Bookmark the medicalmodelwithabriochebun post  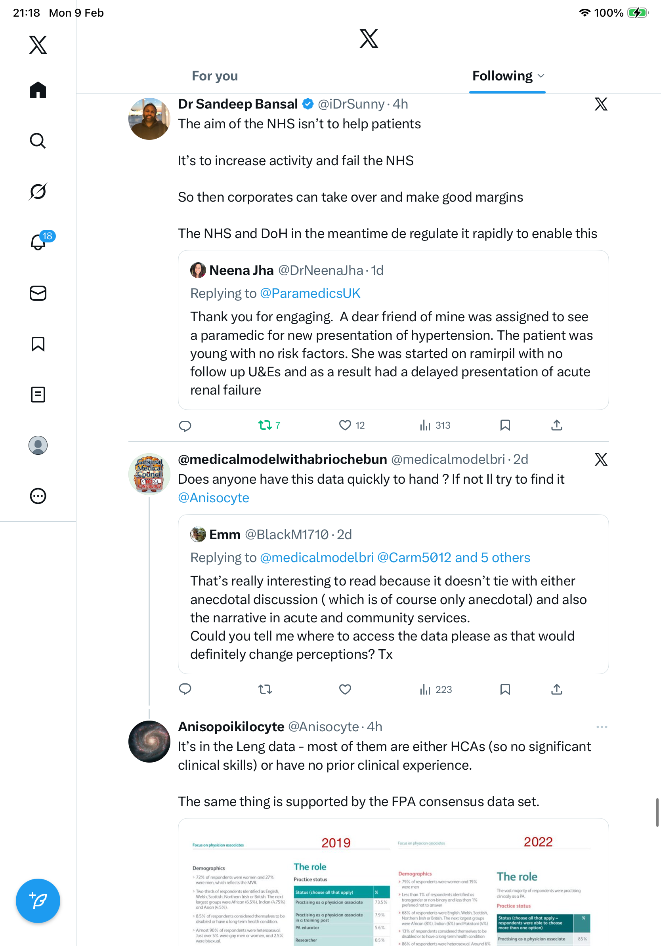[505, 689]
